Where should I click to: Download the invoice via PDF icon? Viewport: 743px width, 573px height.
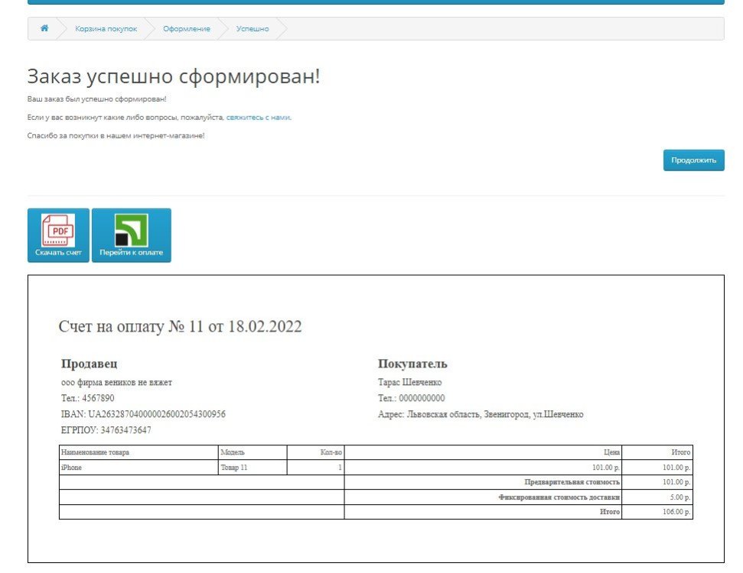coord(58,235)
